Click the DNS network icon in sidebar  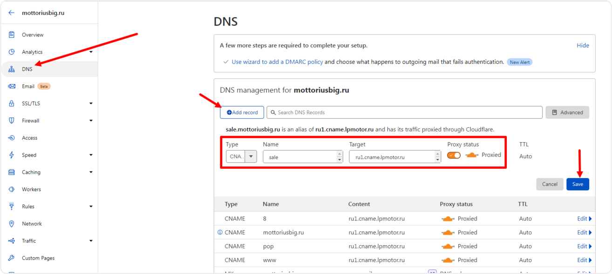click(12, 69)
